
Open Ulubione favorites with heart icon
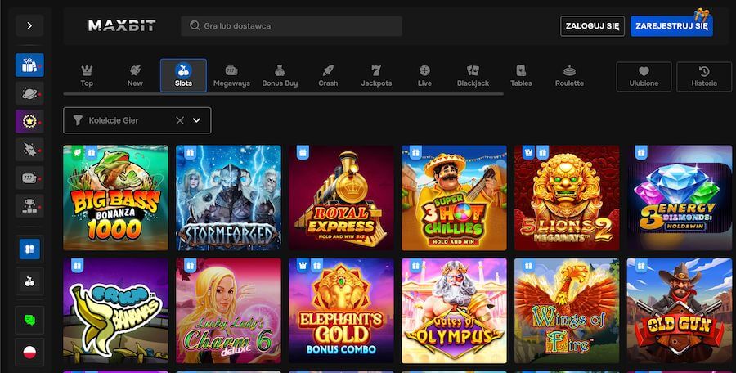[x=644, y=76]
